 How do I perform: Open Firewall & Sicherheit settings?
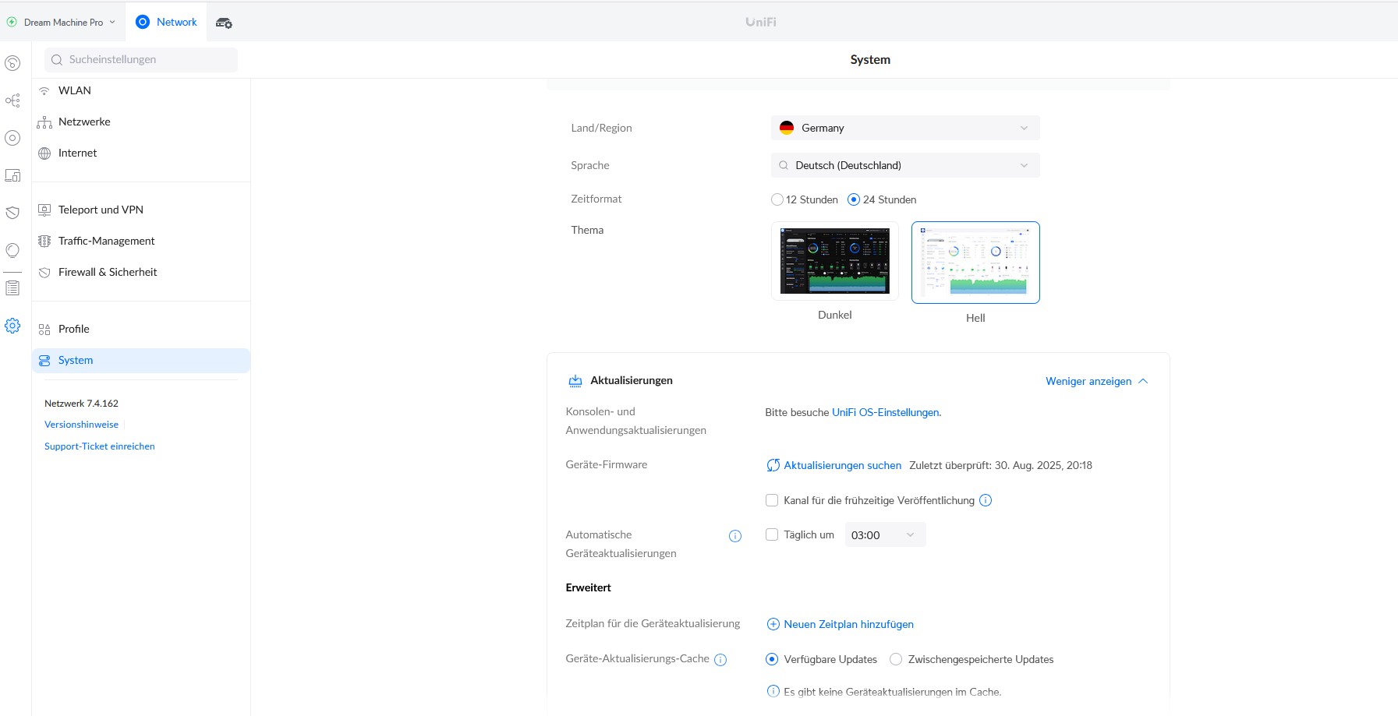[108, 272]
